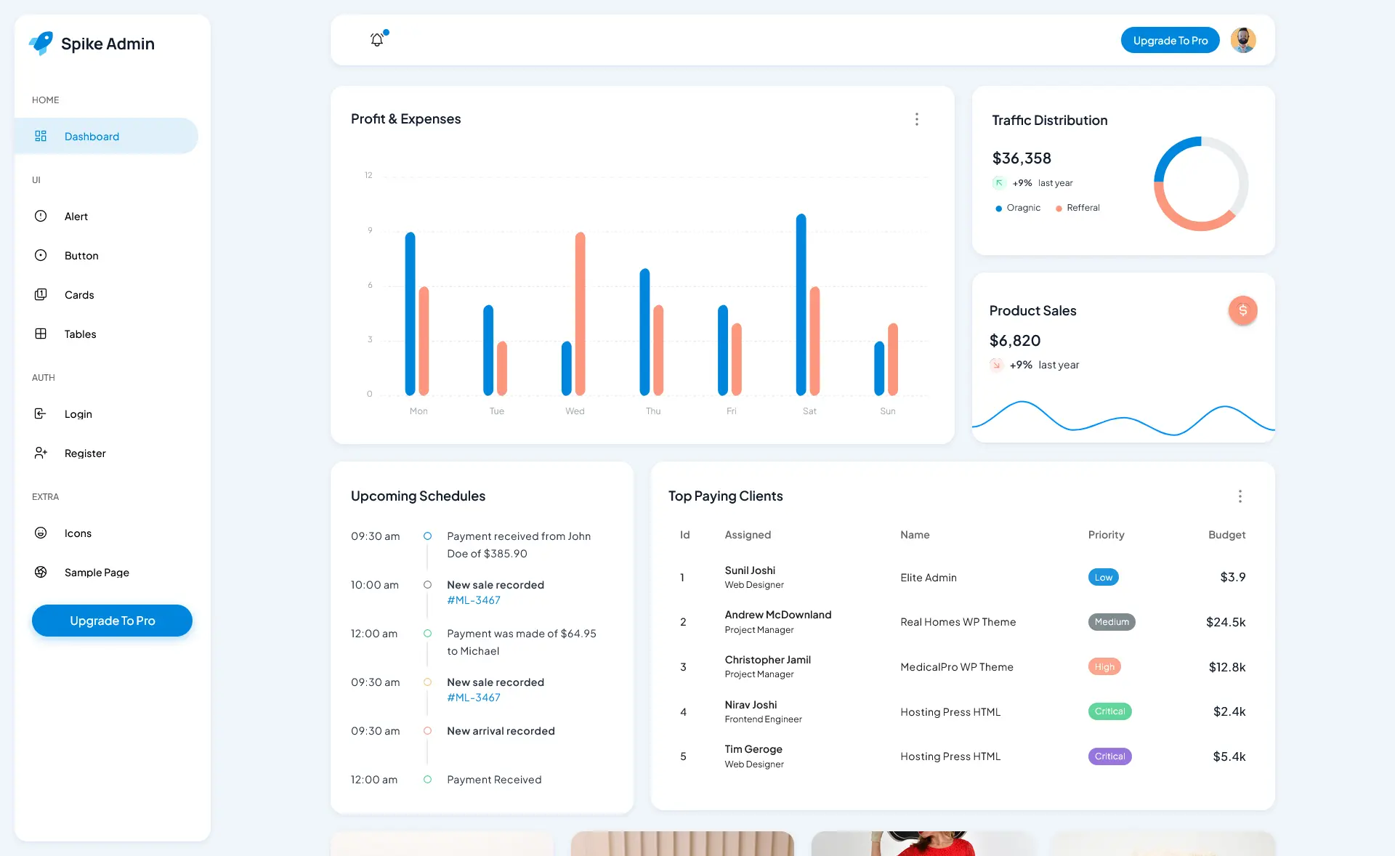
Task: Open the profile avatar in the header
Action: point(1242,40)
